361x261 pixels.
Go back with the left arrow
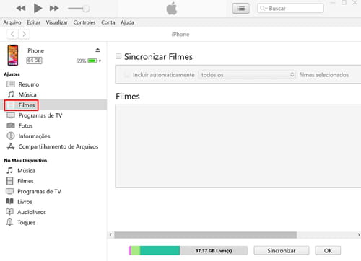[12, 34]
